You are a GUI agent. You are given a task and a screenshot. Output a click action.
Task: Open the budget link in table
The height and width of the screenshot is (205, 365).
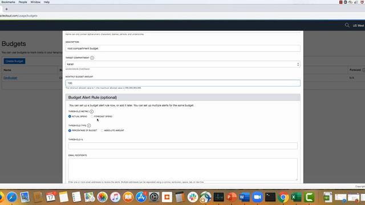click(x=10, y=78)
